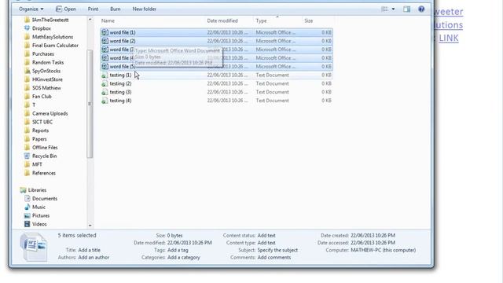Sort by the Name column header
The image size is (503, 283).
108,20
